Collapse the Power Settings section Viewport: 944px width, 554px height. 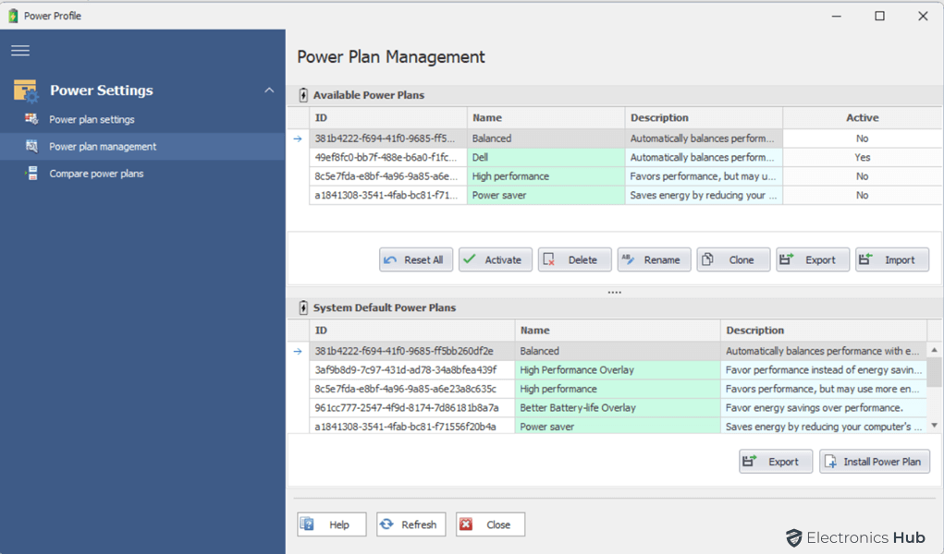coord(269,90)
